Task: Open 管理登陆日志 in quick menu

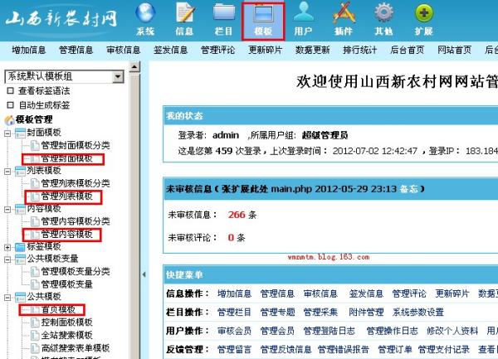Action: pyautogui.click(x=329, y=331)
